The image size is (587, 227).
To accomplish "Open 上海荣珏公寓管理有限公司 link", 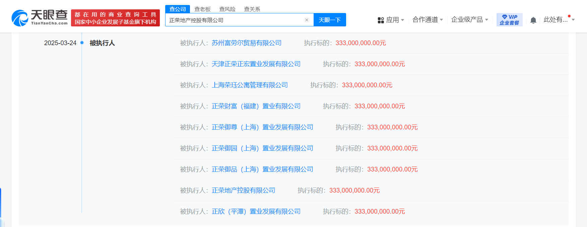I will [x=250, y=85].
